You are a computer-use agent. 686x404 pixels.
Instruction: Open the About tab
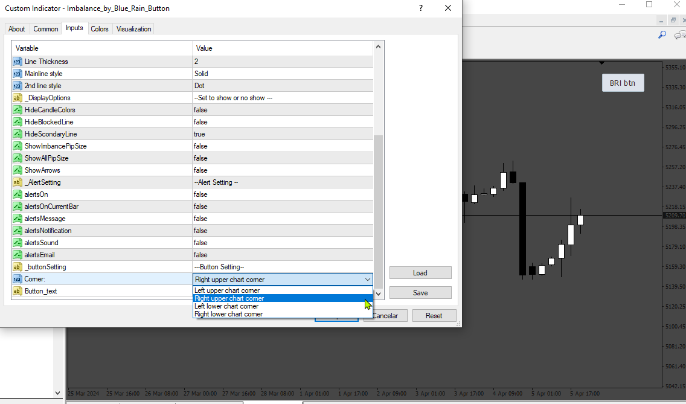(17, 29)
